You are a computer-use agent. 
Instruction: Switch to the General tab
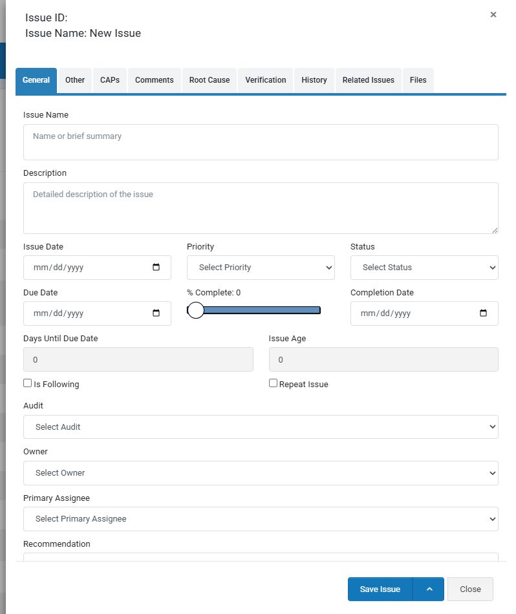(36, 80)
